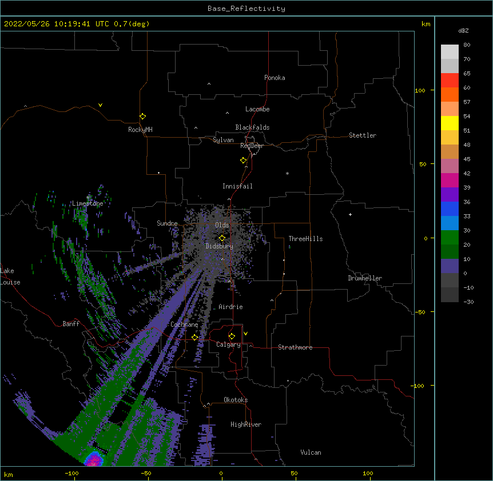This screenshot has width=493, height=481.
Task: Click the Didsbury town label
Action: 220,246
